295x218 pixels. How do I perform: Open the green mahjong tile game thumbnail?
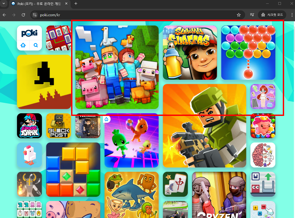(175, 184)
